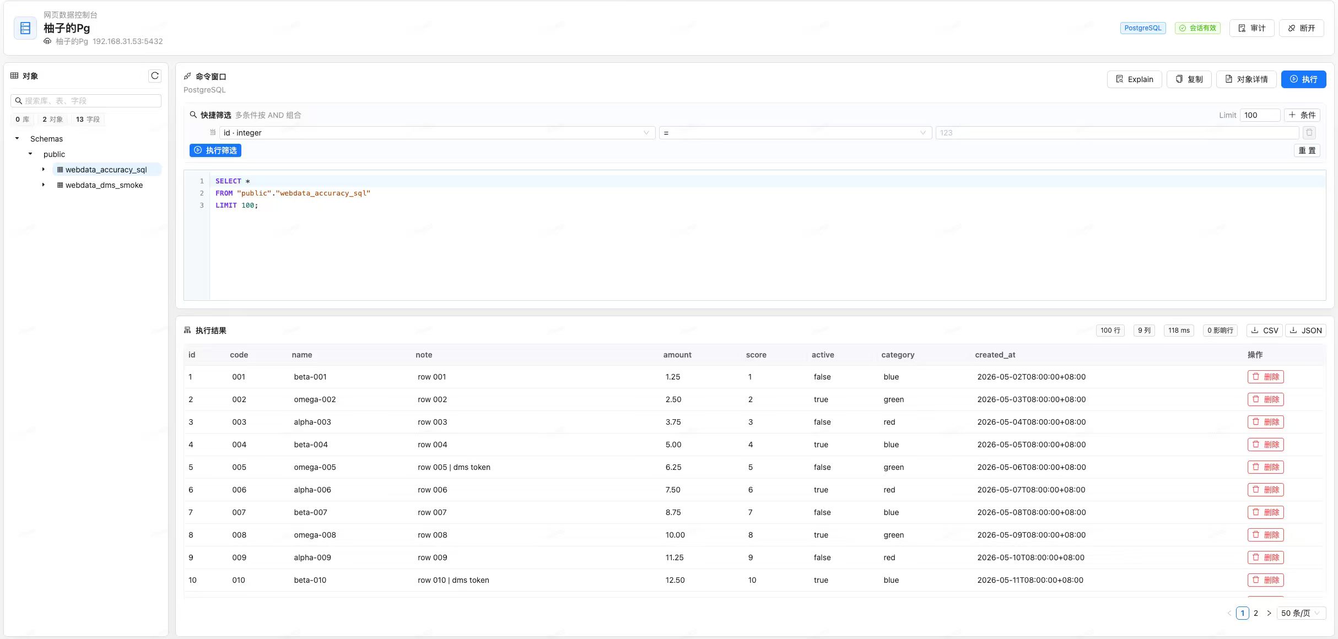Delete row named omega-005
The height and width of the screenshot is (639, 1338).
(x=1266, y=467)
